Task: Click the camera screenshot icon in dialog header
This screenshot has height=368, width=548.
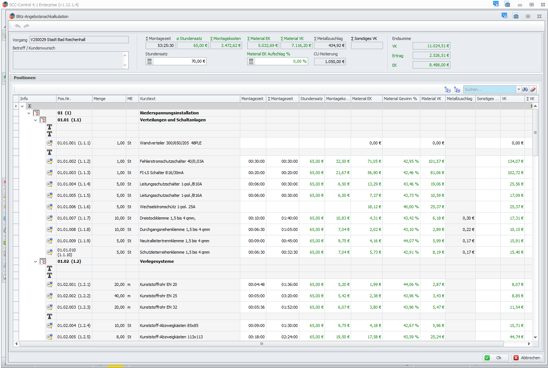Action: tap(516, 16)
